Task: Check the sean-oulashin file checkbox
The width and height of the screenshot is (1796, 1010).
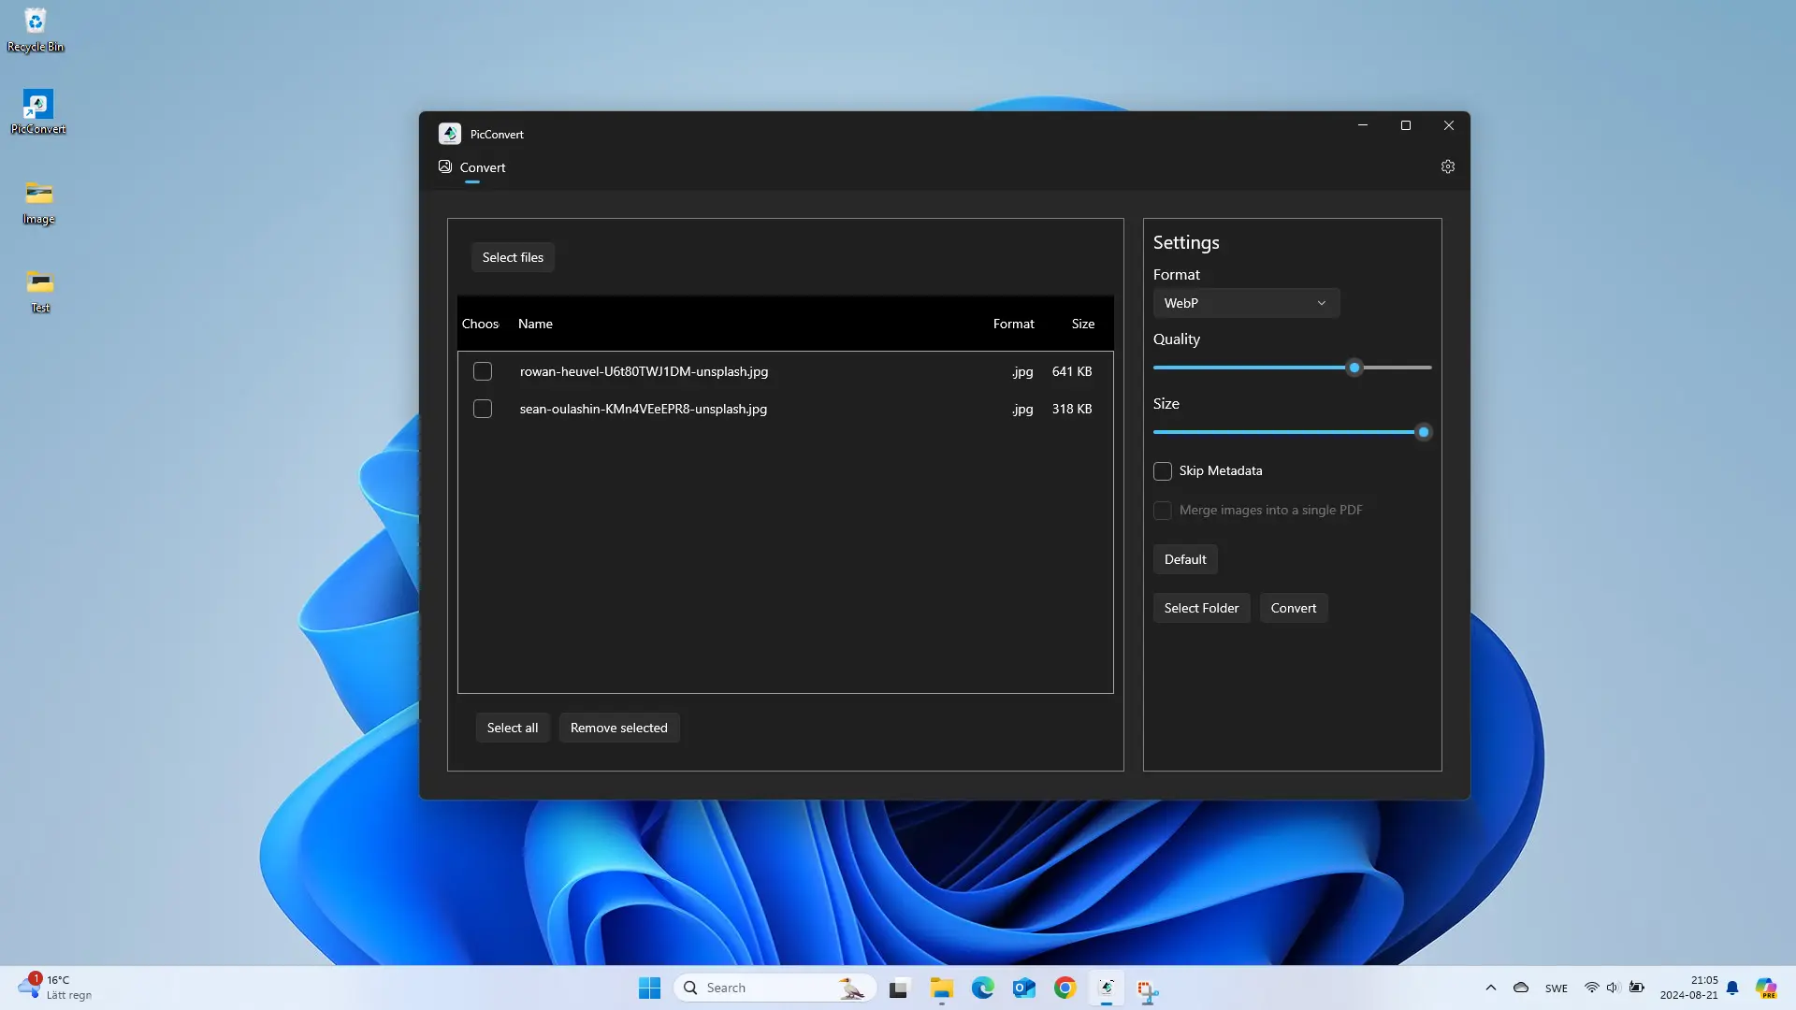Action: [x=483, y=409]
